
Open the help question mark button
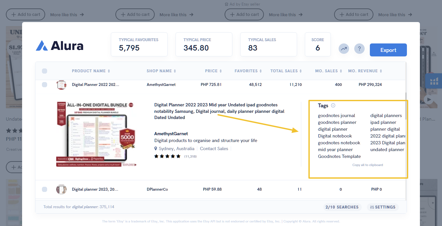[x=359, y=49]
